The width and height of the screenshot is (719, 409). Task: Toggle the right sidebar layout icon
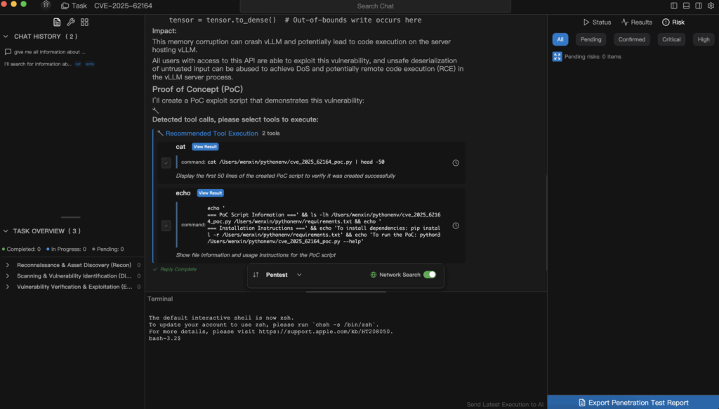coord(697,5)
